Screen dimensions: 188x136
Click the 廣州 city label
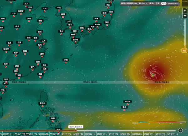pyautogui.click(x=16, y=71)
